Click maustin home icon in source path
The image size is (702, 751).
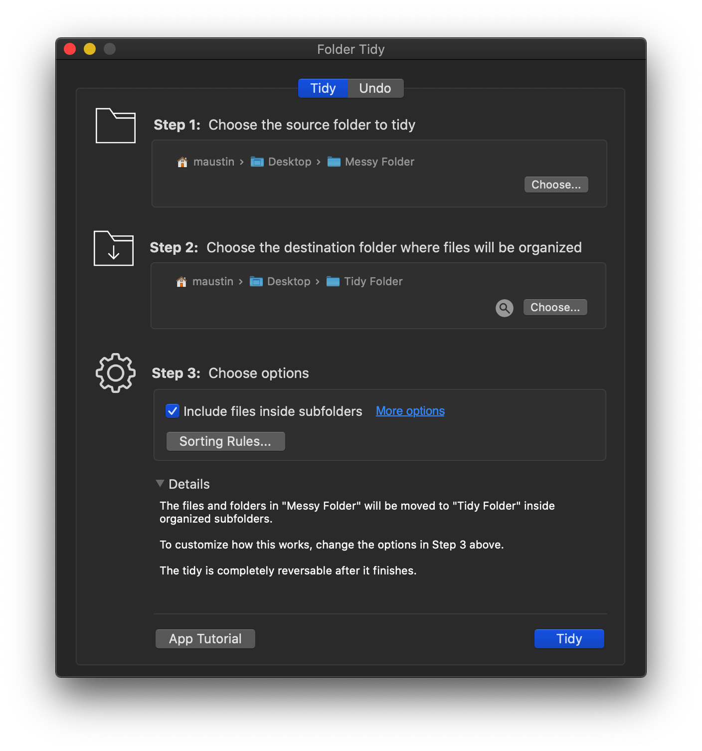(x=182, y=162)
